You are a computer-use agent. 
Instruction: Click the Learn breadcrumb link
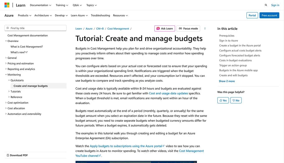(79, 29)
